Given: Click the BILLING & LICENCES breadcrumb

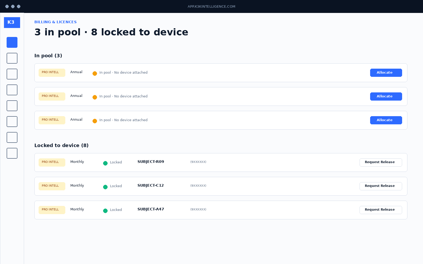Looking at the screenshot, I should [56, 22].
